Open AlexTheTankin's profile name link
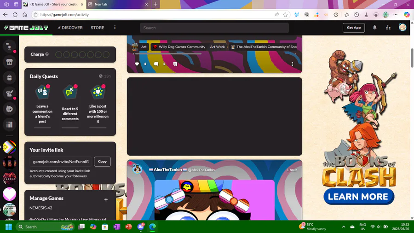This screenshot has width=414, height=233. click(x=167, y=169)
